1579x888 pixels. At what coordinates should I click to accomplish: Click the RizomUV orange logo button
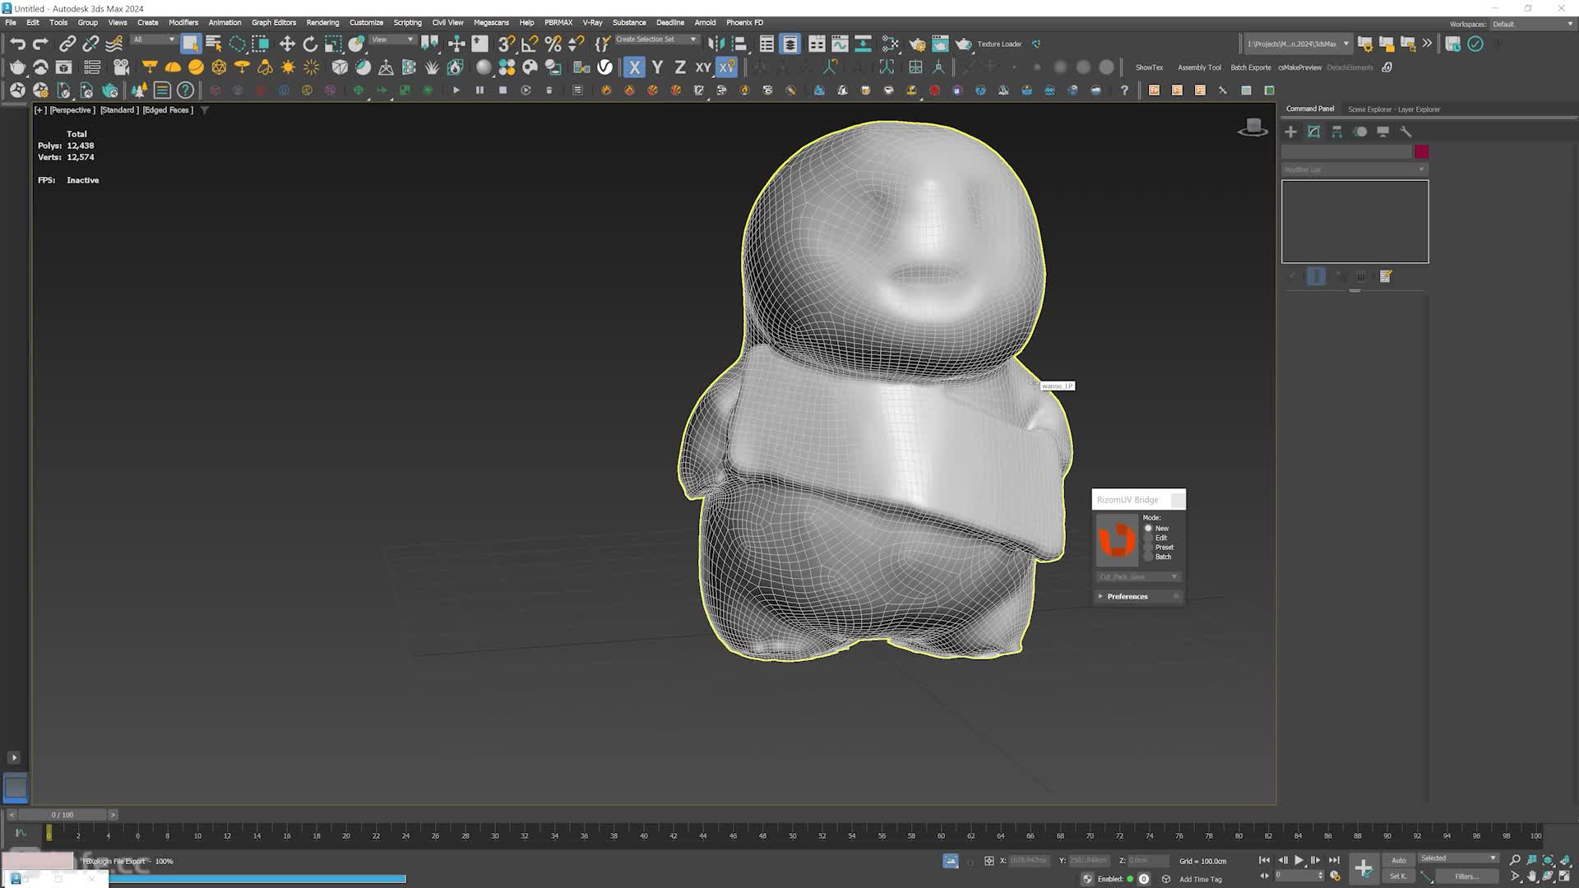tap(1117, 540)
